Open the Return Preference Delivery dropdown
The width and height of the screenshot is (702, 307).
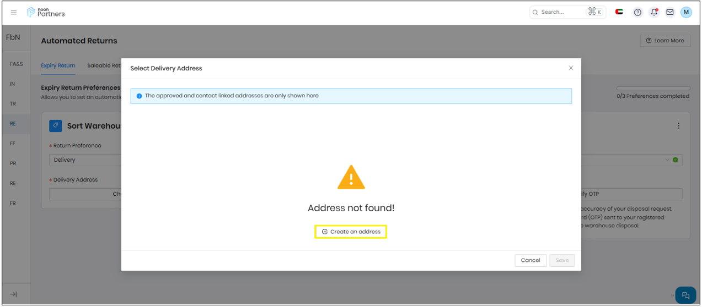(x=85, y=160)
